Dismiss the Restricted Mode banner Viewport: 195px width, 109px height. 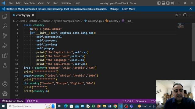[x=190, y=9]
